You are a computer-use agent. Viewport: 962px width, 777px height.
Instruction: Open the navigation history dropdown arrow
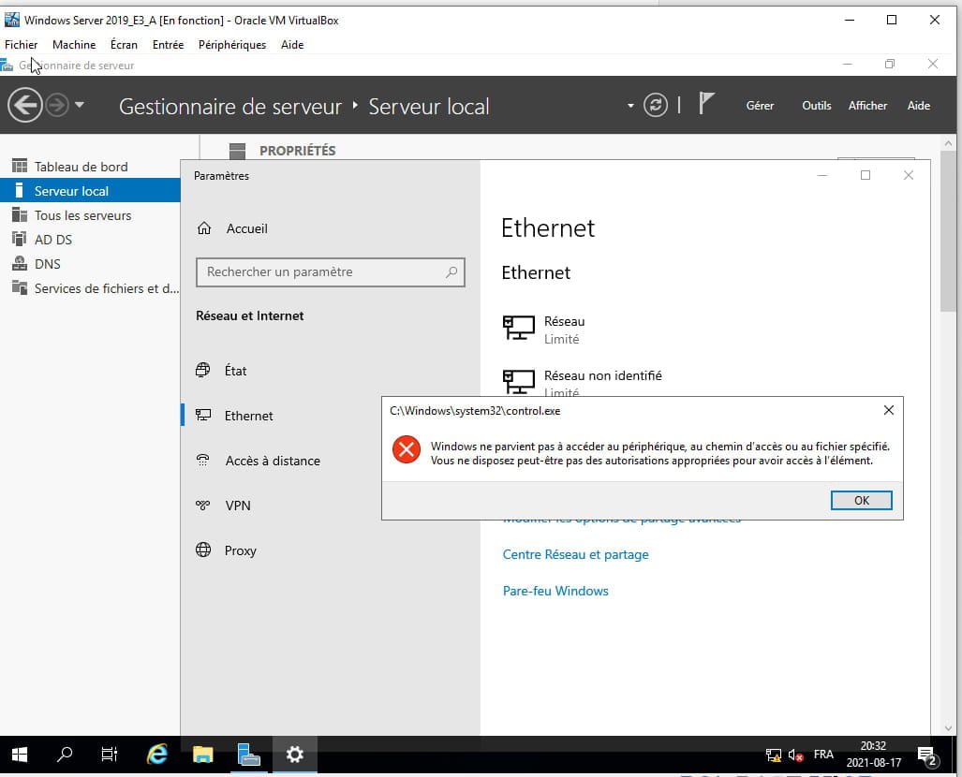click(79, 105)
